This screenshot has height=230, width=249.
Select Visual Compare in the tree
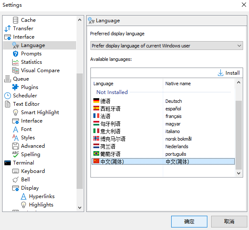click(40, 71)
